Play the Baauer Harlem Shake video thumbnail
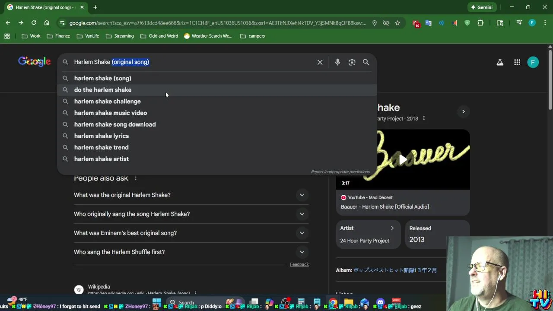553x311 pixels. (403, 160)
